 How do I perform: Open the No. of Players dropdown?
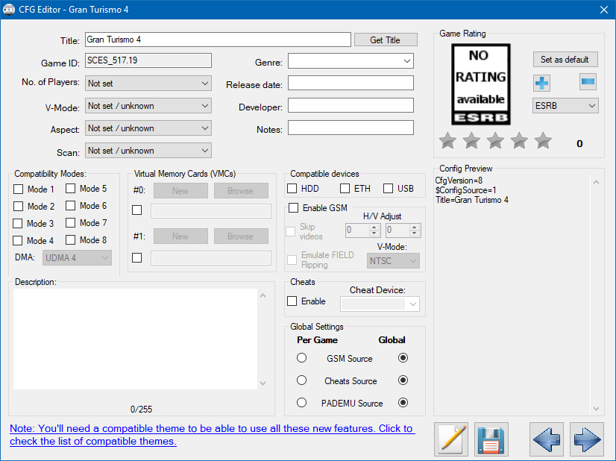148,84
